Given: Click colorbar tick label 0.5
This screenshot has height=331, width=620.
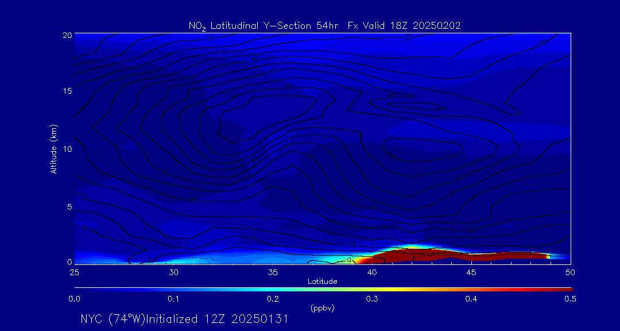Looking at the screenshot, I should click(x=571, y=300).
